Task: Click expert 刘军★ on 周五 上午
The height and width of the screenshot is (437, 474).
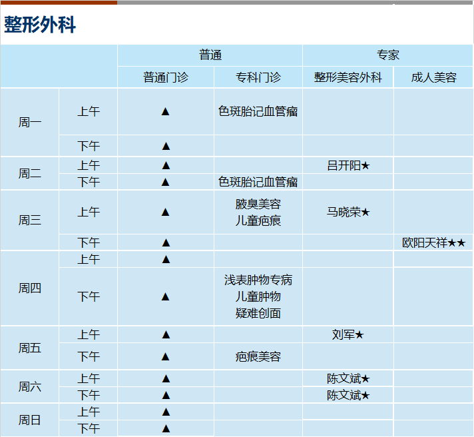Action: 348,335
